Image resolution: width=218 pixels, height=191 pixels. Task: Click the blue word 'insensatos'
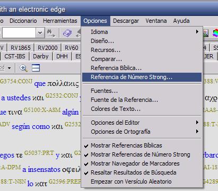[44, 169]
